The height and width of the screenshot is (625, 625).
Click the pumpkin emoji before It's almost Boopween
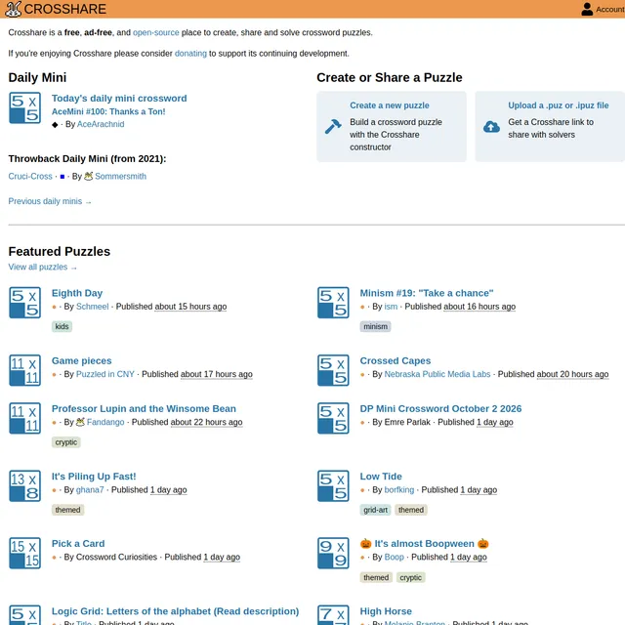tap(365, 543)
